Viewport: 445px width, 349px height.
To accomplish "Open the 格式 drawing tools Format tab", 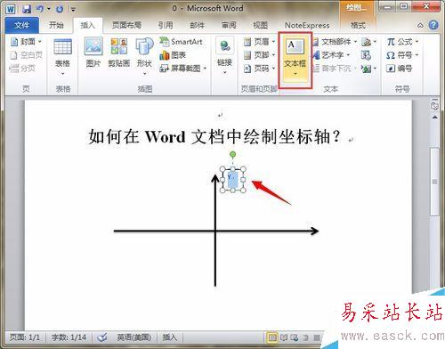I will point(358,25).
